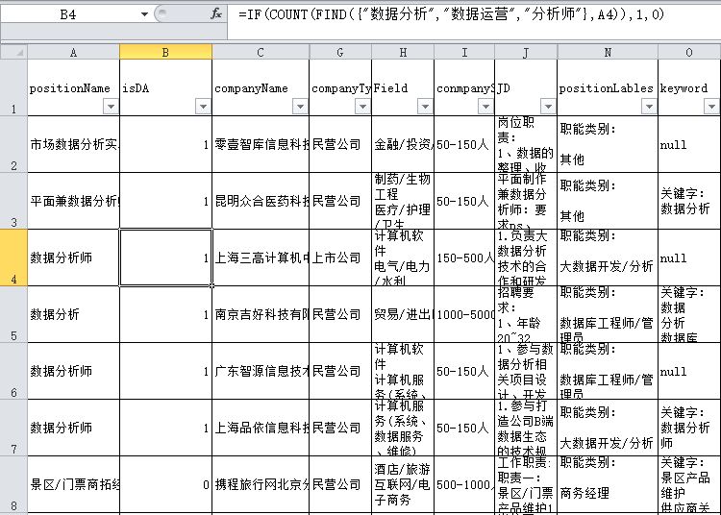Select row 4 header
721x515 pixels.
pos(13,257)
